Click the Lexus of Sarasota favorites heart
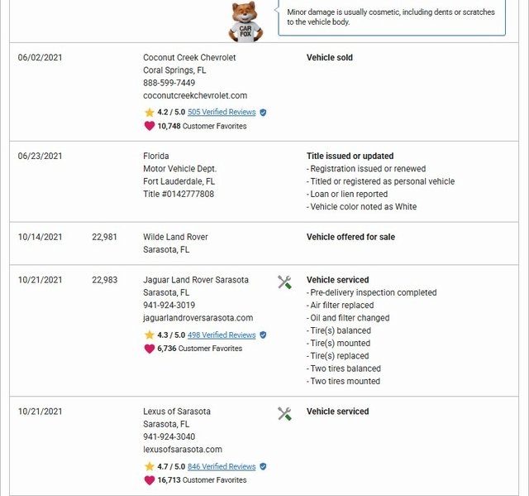 point(150,480)
